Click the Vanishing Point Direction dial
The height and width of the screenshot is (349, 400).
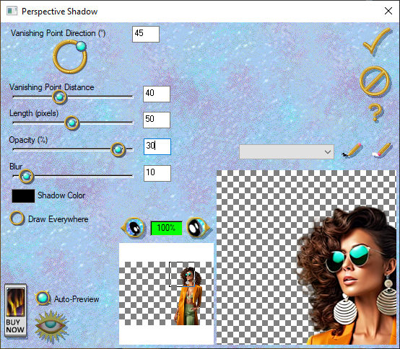pyautogui.click(x=70, y=57)
